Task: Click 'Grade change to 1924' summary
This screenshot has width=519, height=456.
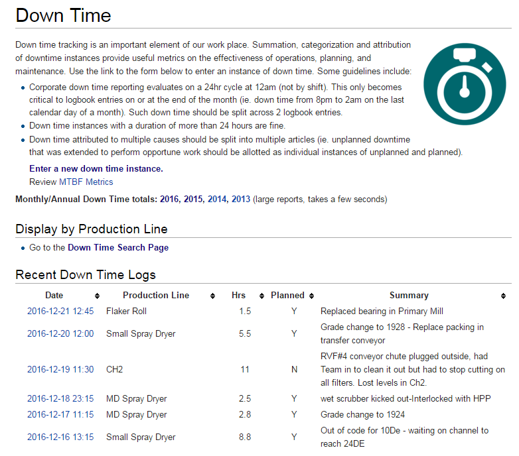Action: 362,415
